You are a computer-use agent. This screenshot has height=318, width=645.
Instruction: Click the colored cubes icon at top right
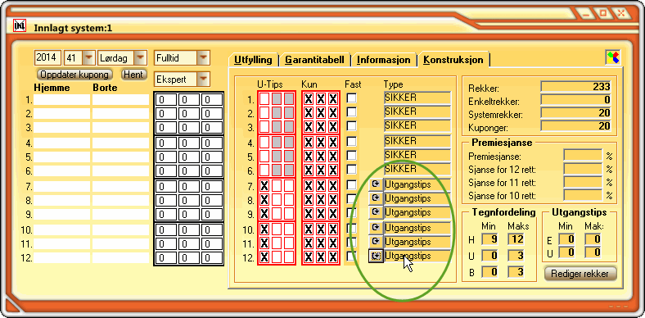[x=612, y=57]
